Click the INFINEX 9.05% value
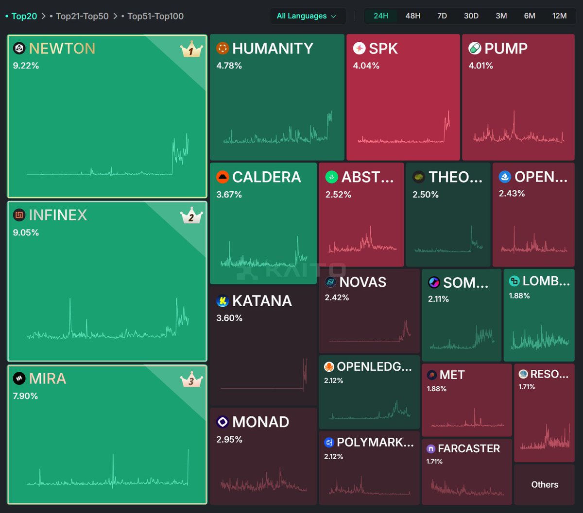583x513 pixels. (x=26, y=232)
